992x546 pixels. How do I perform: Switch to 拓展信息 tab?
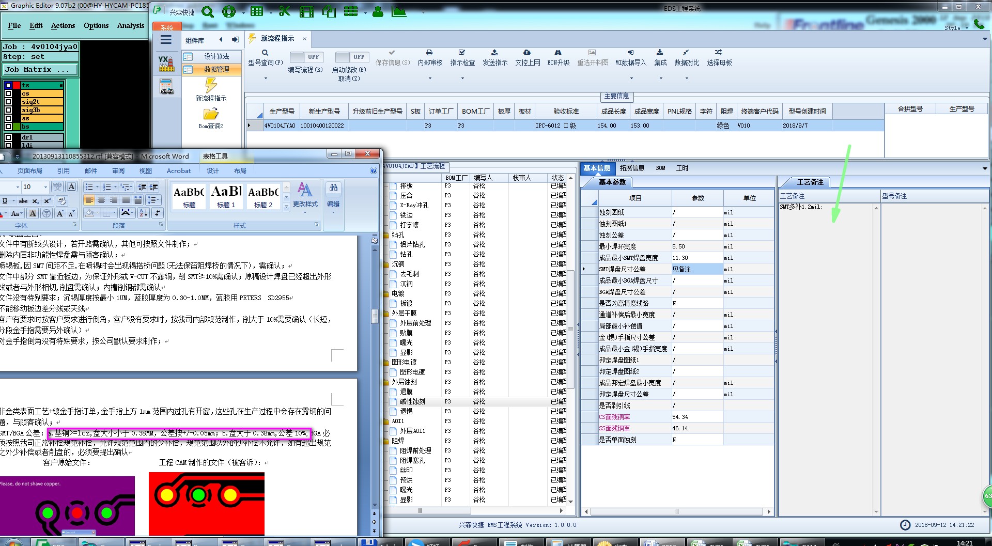coord(632,168)
